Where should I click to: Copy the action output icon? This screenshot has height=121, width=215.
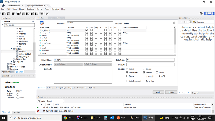coord(39,101)
